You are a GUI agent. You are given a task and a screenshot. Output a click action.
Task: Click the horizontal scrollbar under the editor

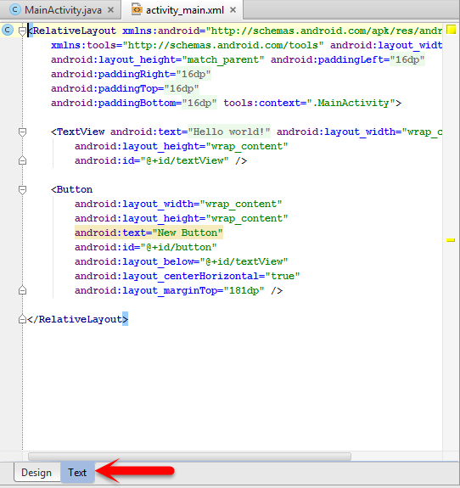click(189, 457)
